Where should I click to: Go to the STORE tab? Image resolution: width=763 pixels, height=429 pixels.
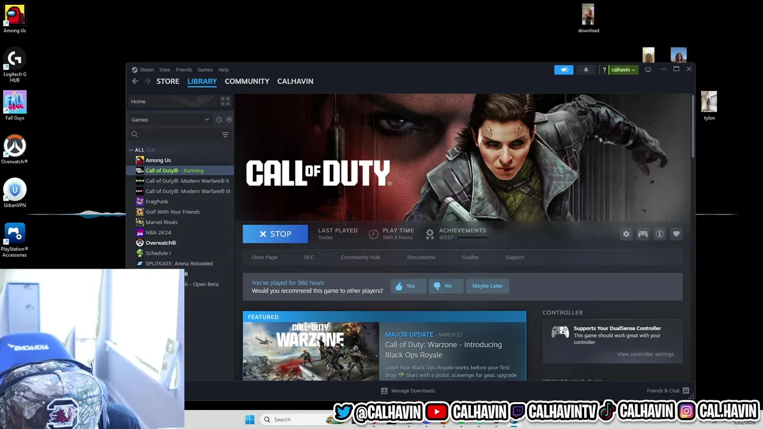point(168,81)
